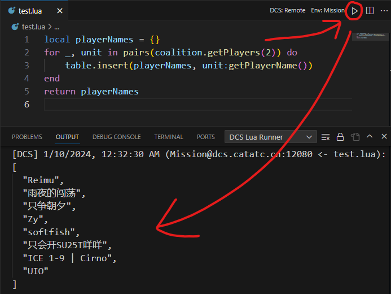This screenshot has width=391, height=294.
Task: Place cursor on empty line 6
Action: click(x=169, y=105)
